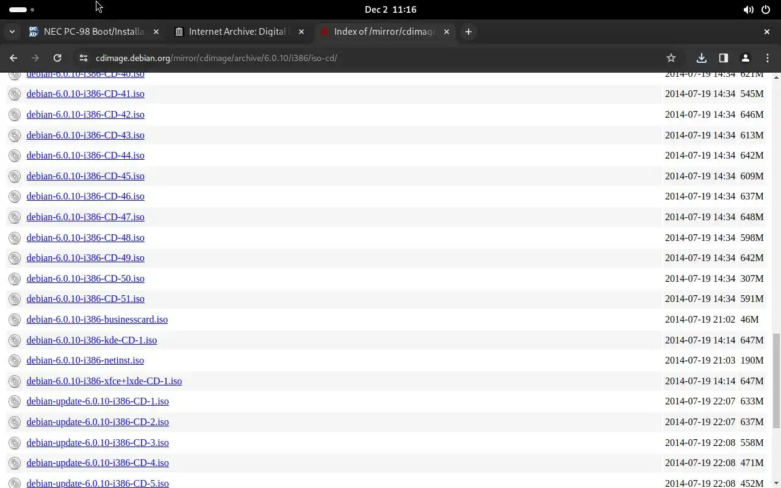Open debian-update-6.0.10-i386-CD-1.iso link
Viewport: 781px width, 488px height.
[x=98, y=401]
